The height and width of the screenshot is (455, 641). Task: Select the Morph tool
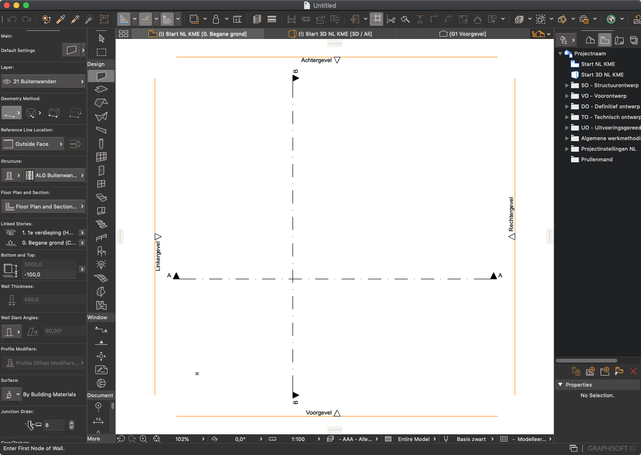click(x=101, y=292)
